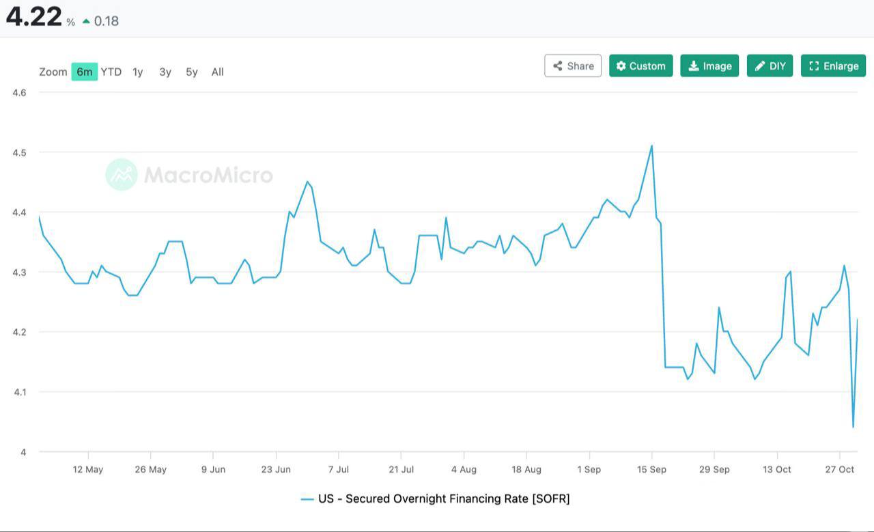874x532 pixels.
Task: Enlarge the chart to fullscreen
Action: (833, 66)
